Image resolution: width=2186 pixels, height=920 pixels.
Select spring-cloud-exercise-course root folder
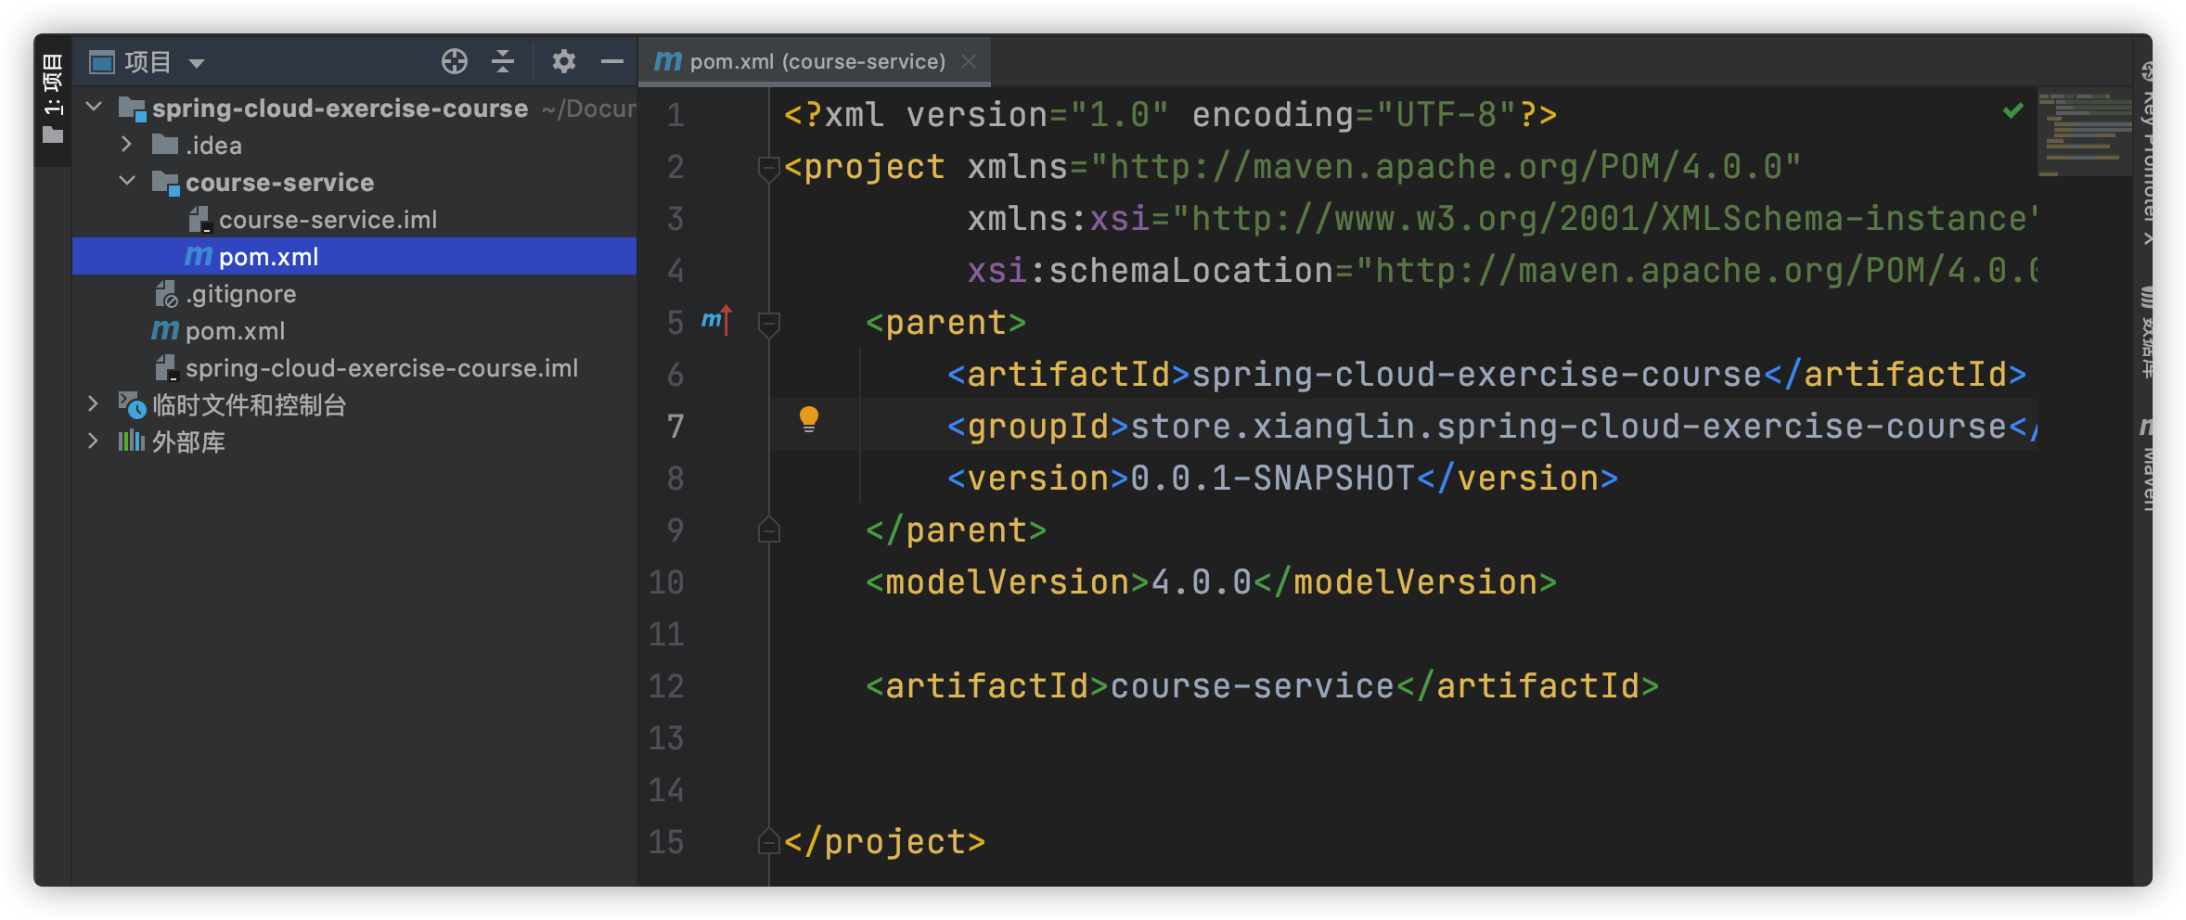[340, 109]
